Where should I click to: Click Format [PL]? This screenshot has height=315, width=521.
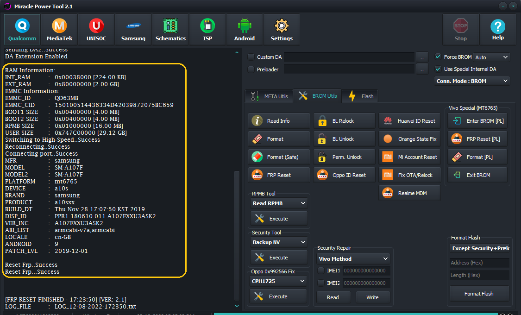pyautogui.click(x=477, y=157)
